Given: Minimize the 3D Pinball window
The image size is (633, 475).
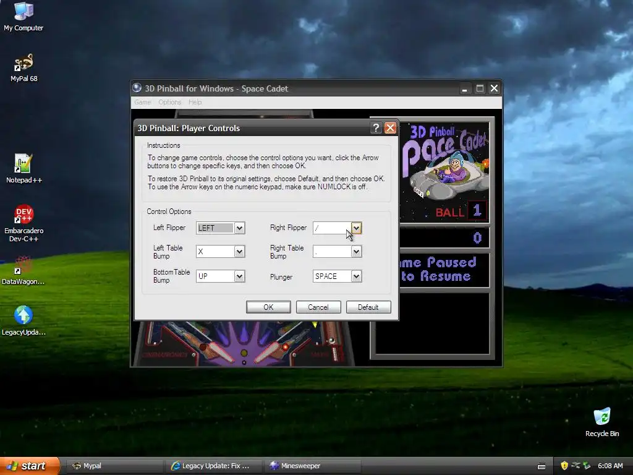Looking at the screenshot, I should coord(465,88).
